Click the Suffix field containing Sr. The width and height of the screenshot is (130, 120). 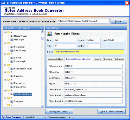coord(93,46)
